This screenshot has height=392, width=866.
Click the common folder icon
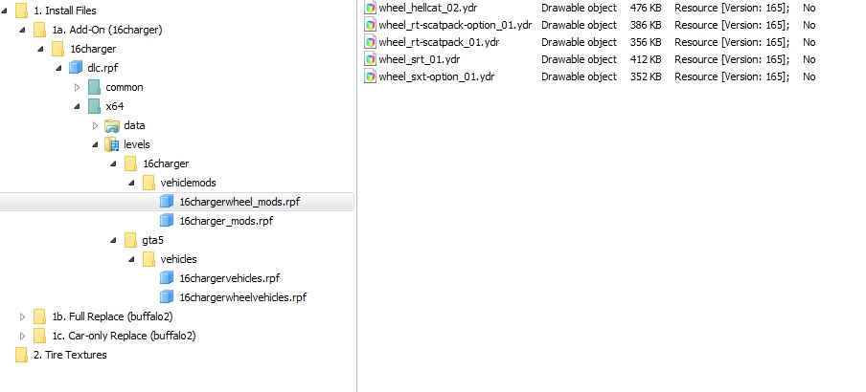(x=94, y=87)
